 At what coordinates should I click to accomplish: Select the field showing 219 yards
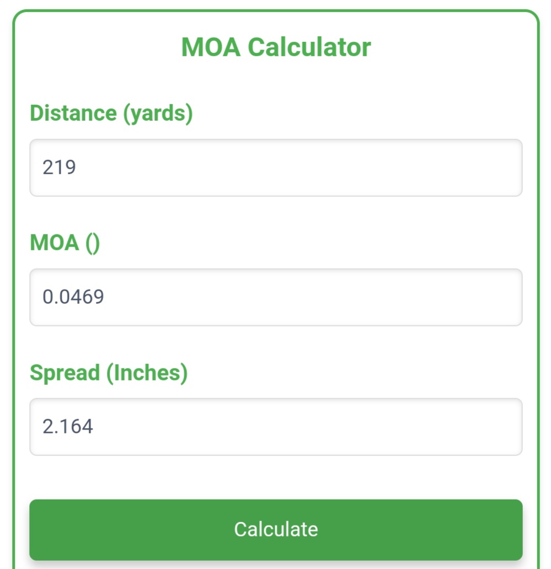276,168
